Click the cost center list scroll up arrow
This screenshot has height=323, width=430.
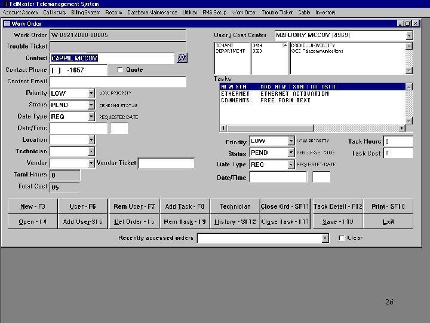pos(409,46)
